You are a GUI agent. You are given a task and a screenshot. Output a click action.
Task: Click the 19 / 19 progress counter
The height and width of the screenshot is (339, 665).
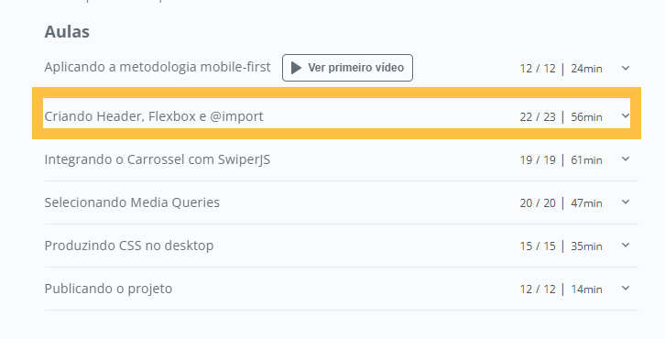coord(538,160)
